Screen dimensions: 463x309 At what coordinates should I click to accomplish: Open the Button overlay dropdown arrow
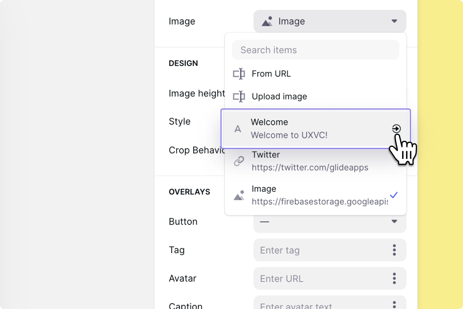(x=394, y=222)
